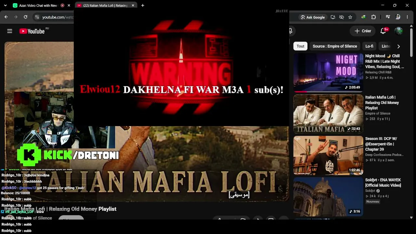This screenshot has height=234, width=416.
Task: Select the Source : Empire of Silence chip
Action: pos(335,46)
